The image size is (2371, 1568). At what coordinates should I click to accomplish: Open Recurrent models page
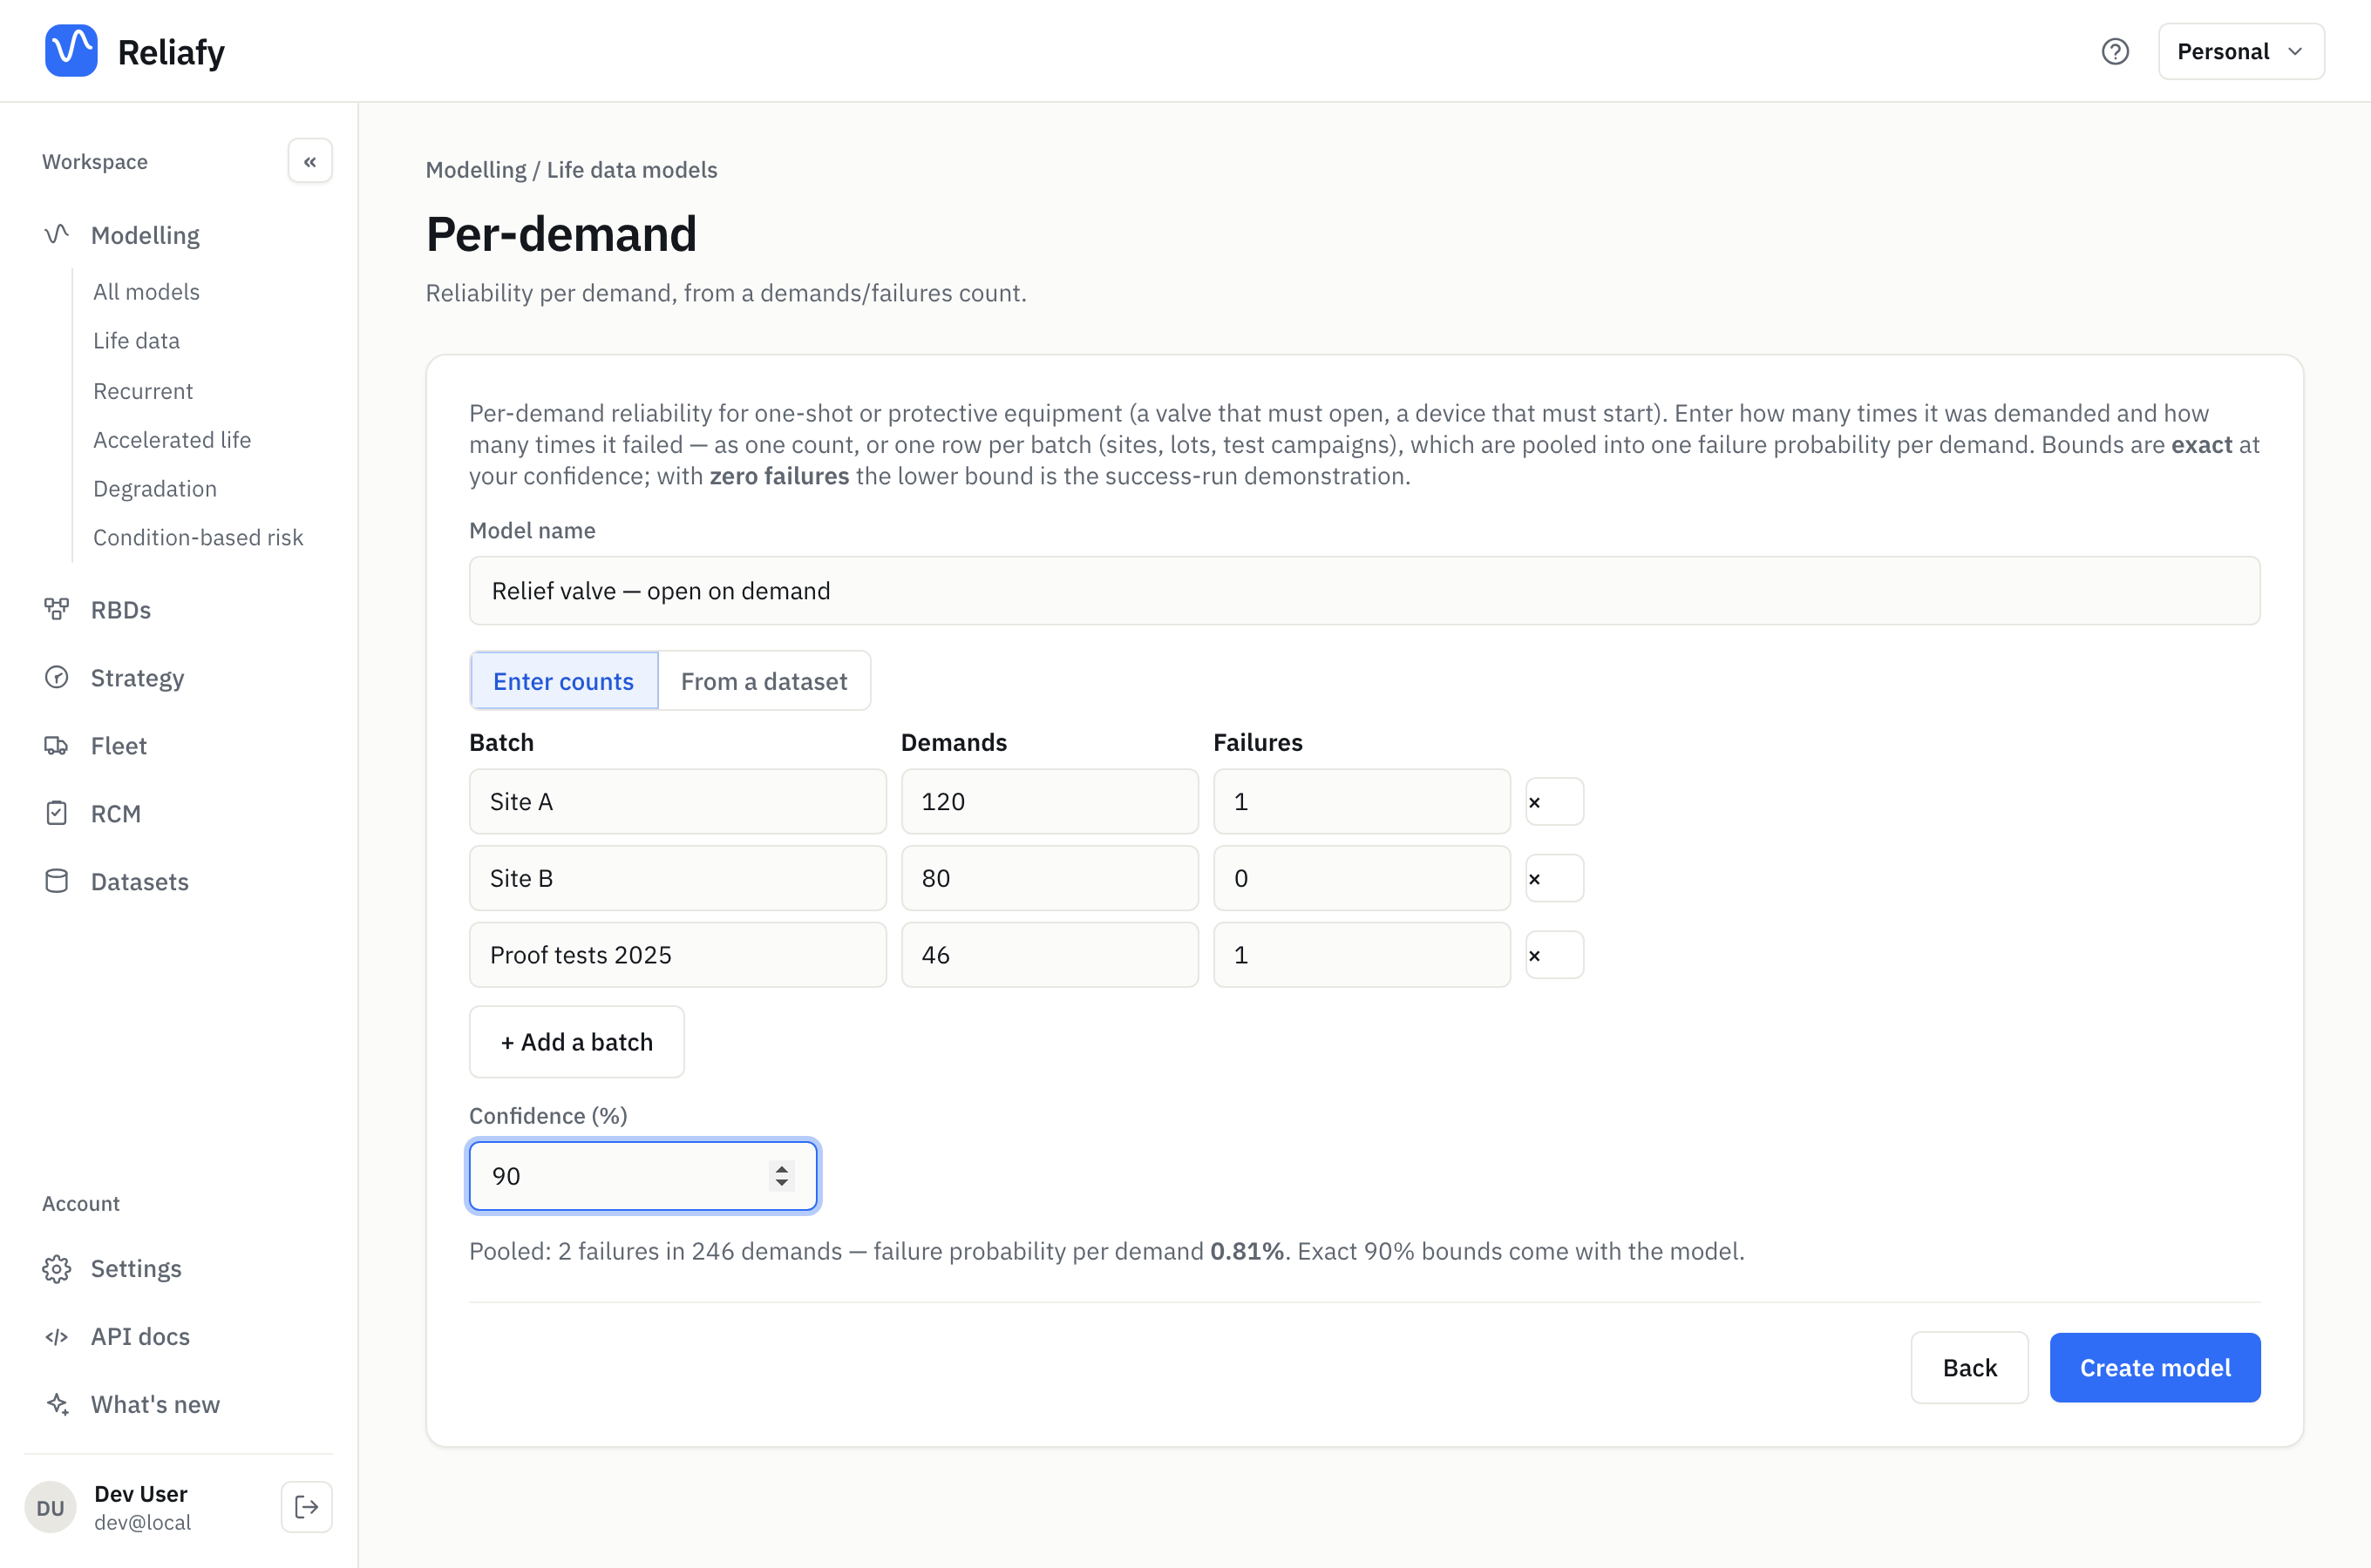[x=143, y=390]
